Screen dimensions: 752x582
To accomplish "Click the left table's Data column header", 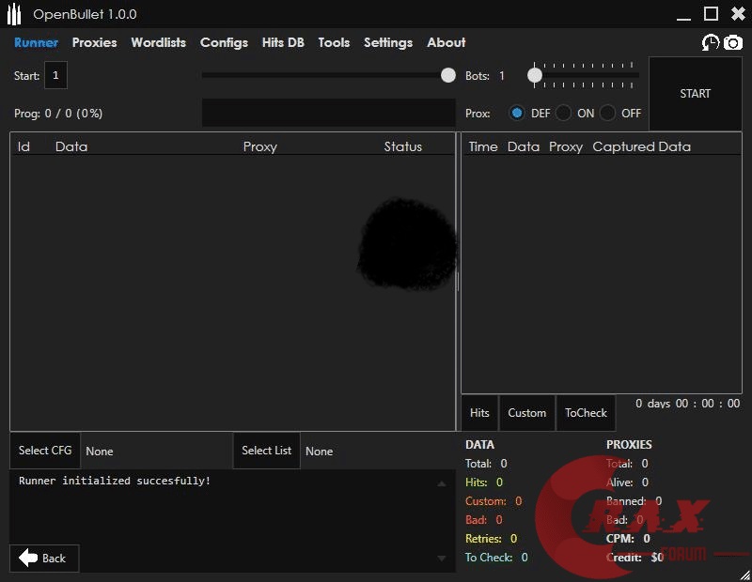I will click(71, 146).
